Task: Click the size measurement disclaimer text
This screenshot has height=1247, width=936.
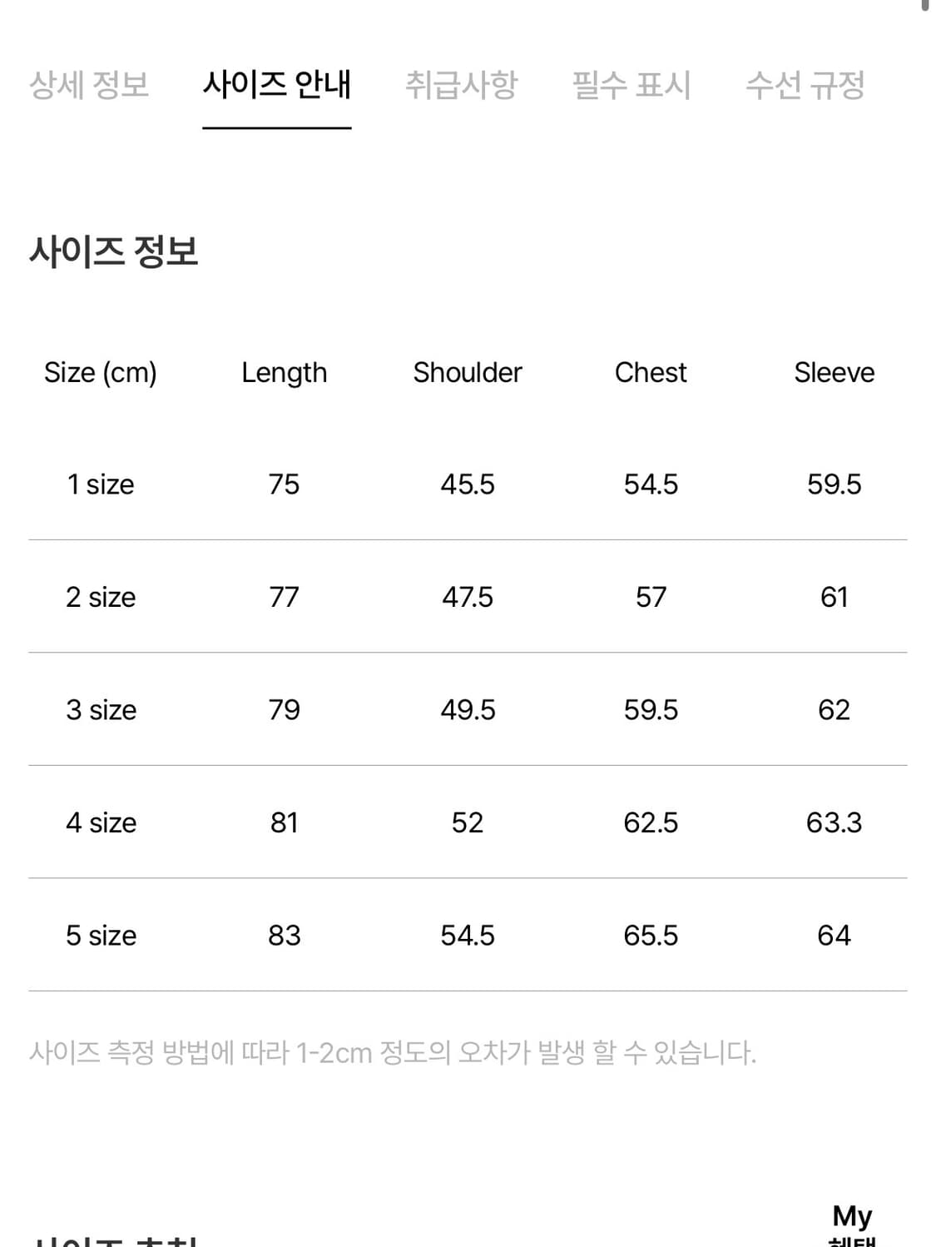Action: point(394,1052)
